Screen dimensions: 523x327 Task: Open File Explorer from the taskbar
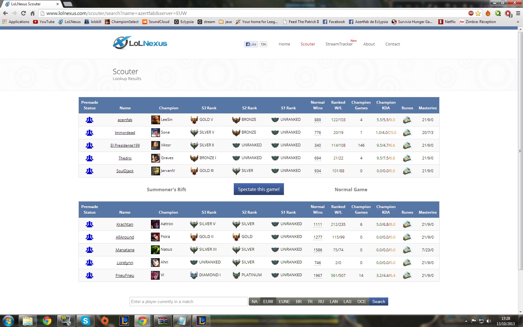(x=28, y=321)
